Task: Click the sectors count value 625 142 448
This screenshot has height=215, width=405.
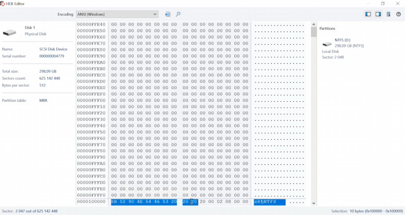Action: click(50, 78)
